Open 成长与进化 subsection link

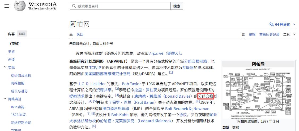tap(19, 91)
